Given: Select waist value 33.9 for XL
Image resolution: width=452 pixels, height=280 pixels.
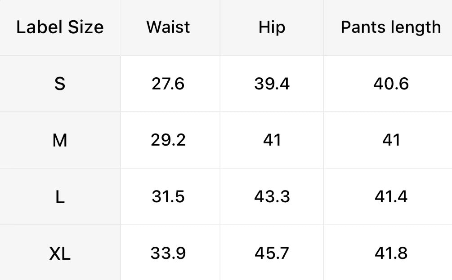Looking at the screenshot, I should tap(168, 254).
